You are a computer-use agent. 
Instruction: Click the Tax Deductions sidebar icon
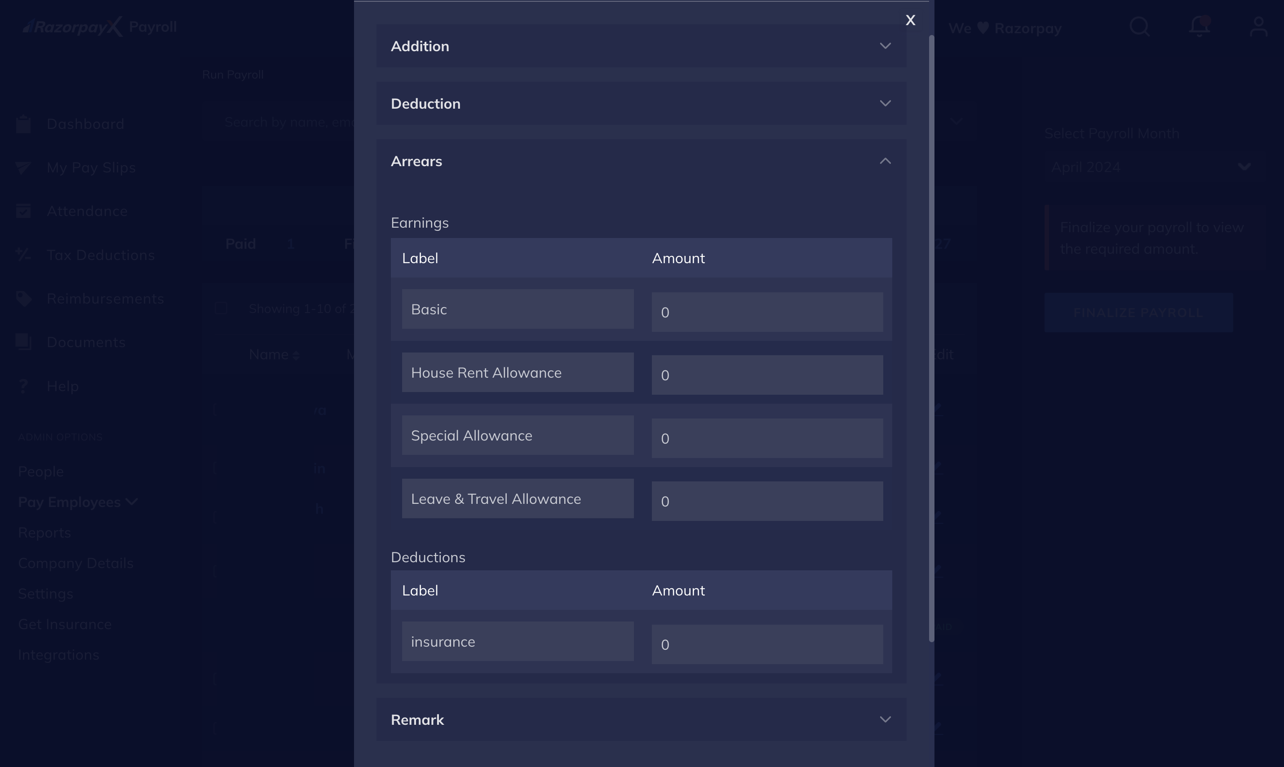click(x=23, y=255)
